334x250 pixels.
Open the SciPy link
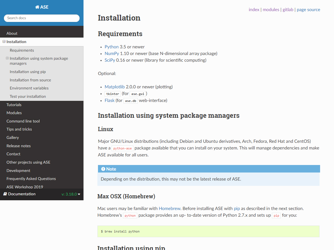pyautogui.click(x=110, y=60)
